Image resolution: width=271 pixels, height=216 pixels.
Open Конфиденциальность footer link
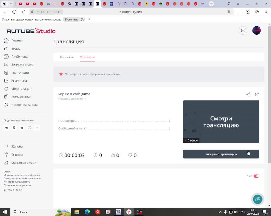coord(17,182)
